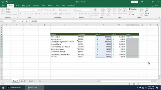Click the Paste clipboard icon
This screenshot has width=161, height=90.
(3, 10)
